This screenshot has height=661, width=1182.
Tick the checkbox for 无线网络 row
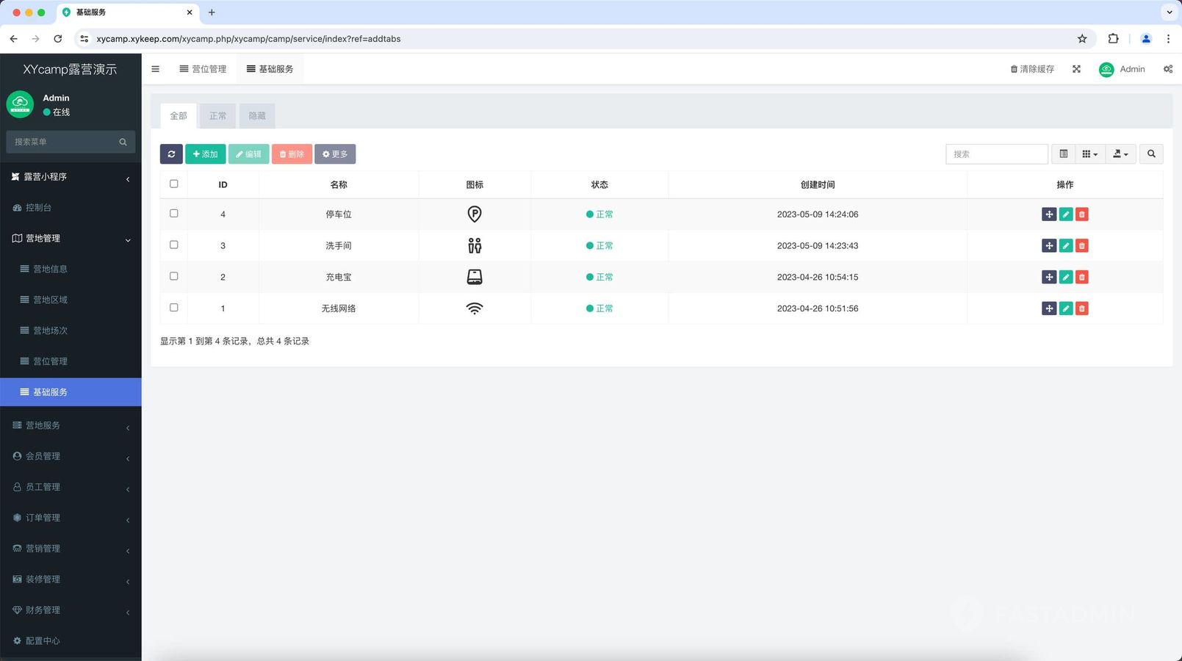tap(174, 308)
